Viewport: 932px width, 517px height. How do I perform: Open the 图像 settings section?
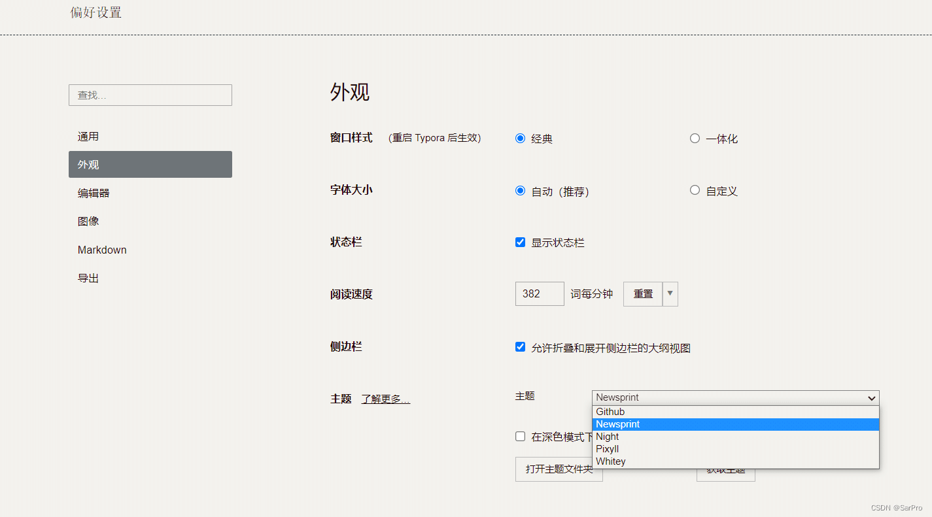pyautogui.click(x=88, y=222)
